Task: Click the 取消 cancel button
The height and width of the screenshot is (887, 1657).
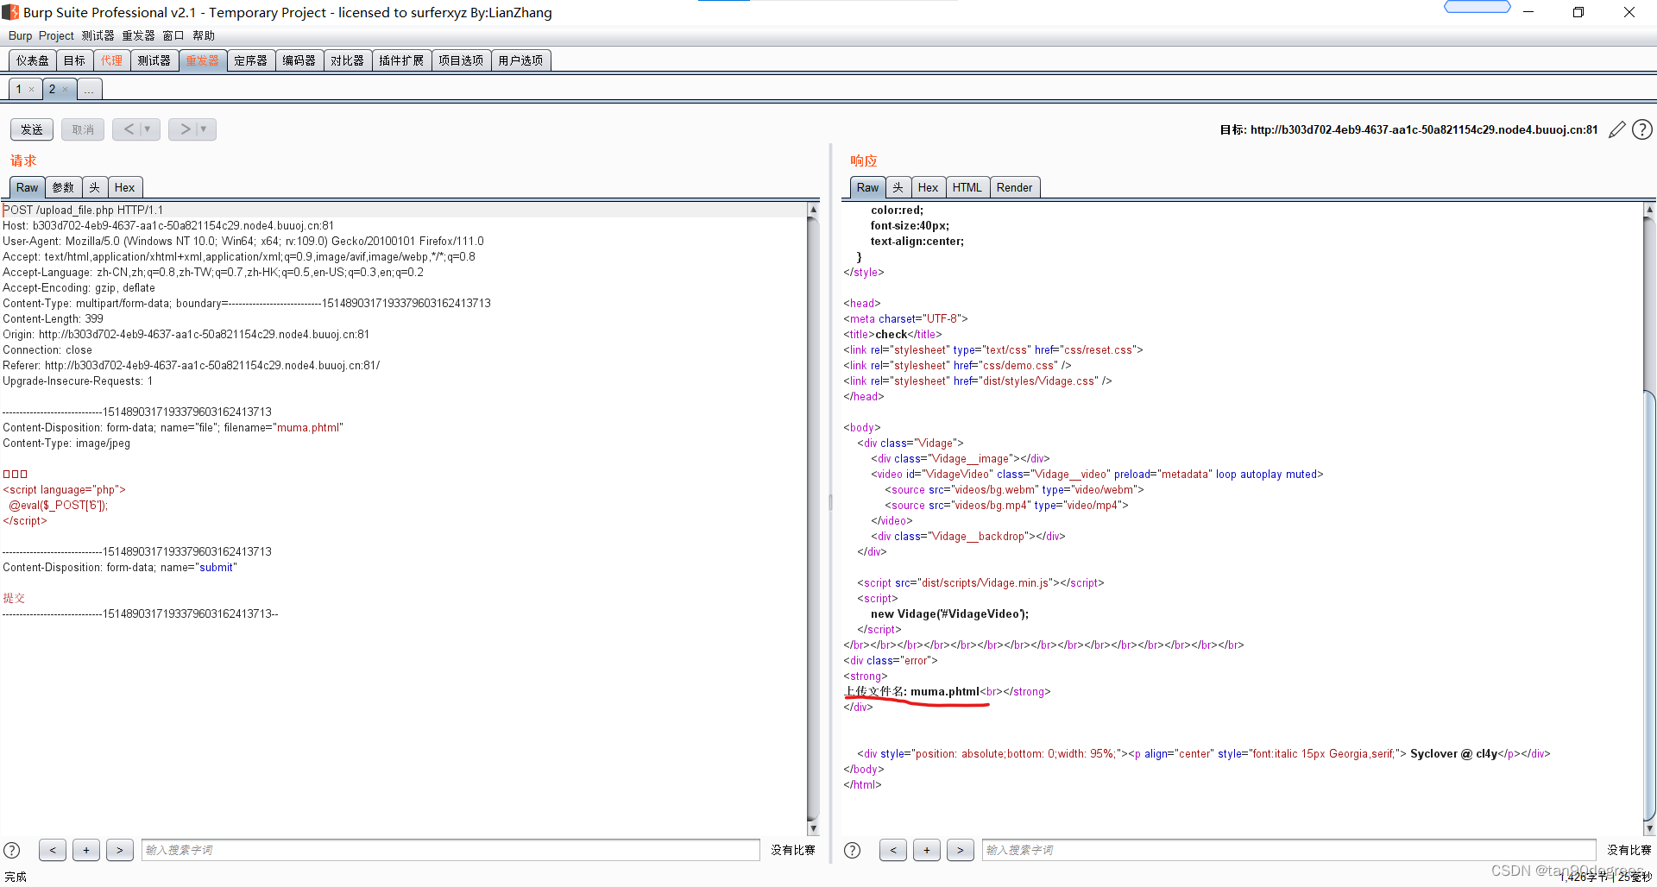Action: click(x=83, y=129)
